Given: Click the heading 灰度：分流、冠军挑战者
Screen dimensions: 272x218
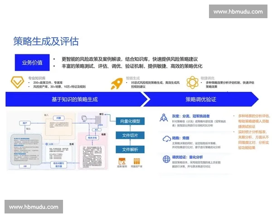Looking at the screenshot, I should 191,116.
